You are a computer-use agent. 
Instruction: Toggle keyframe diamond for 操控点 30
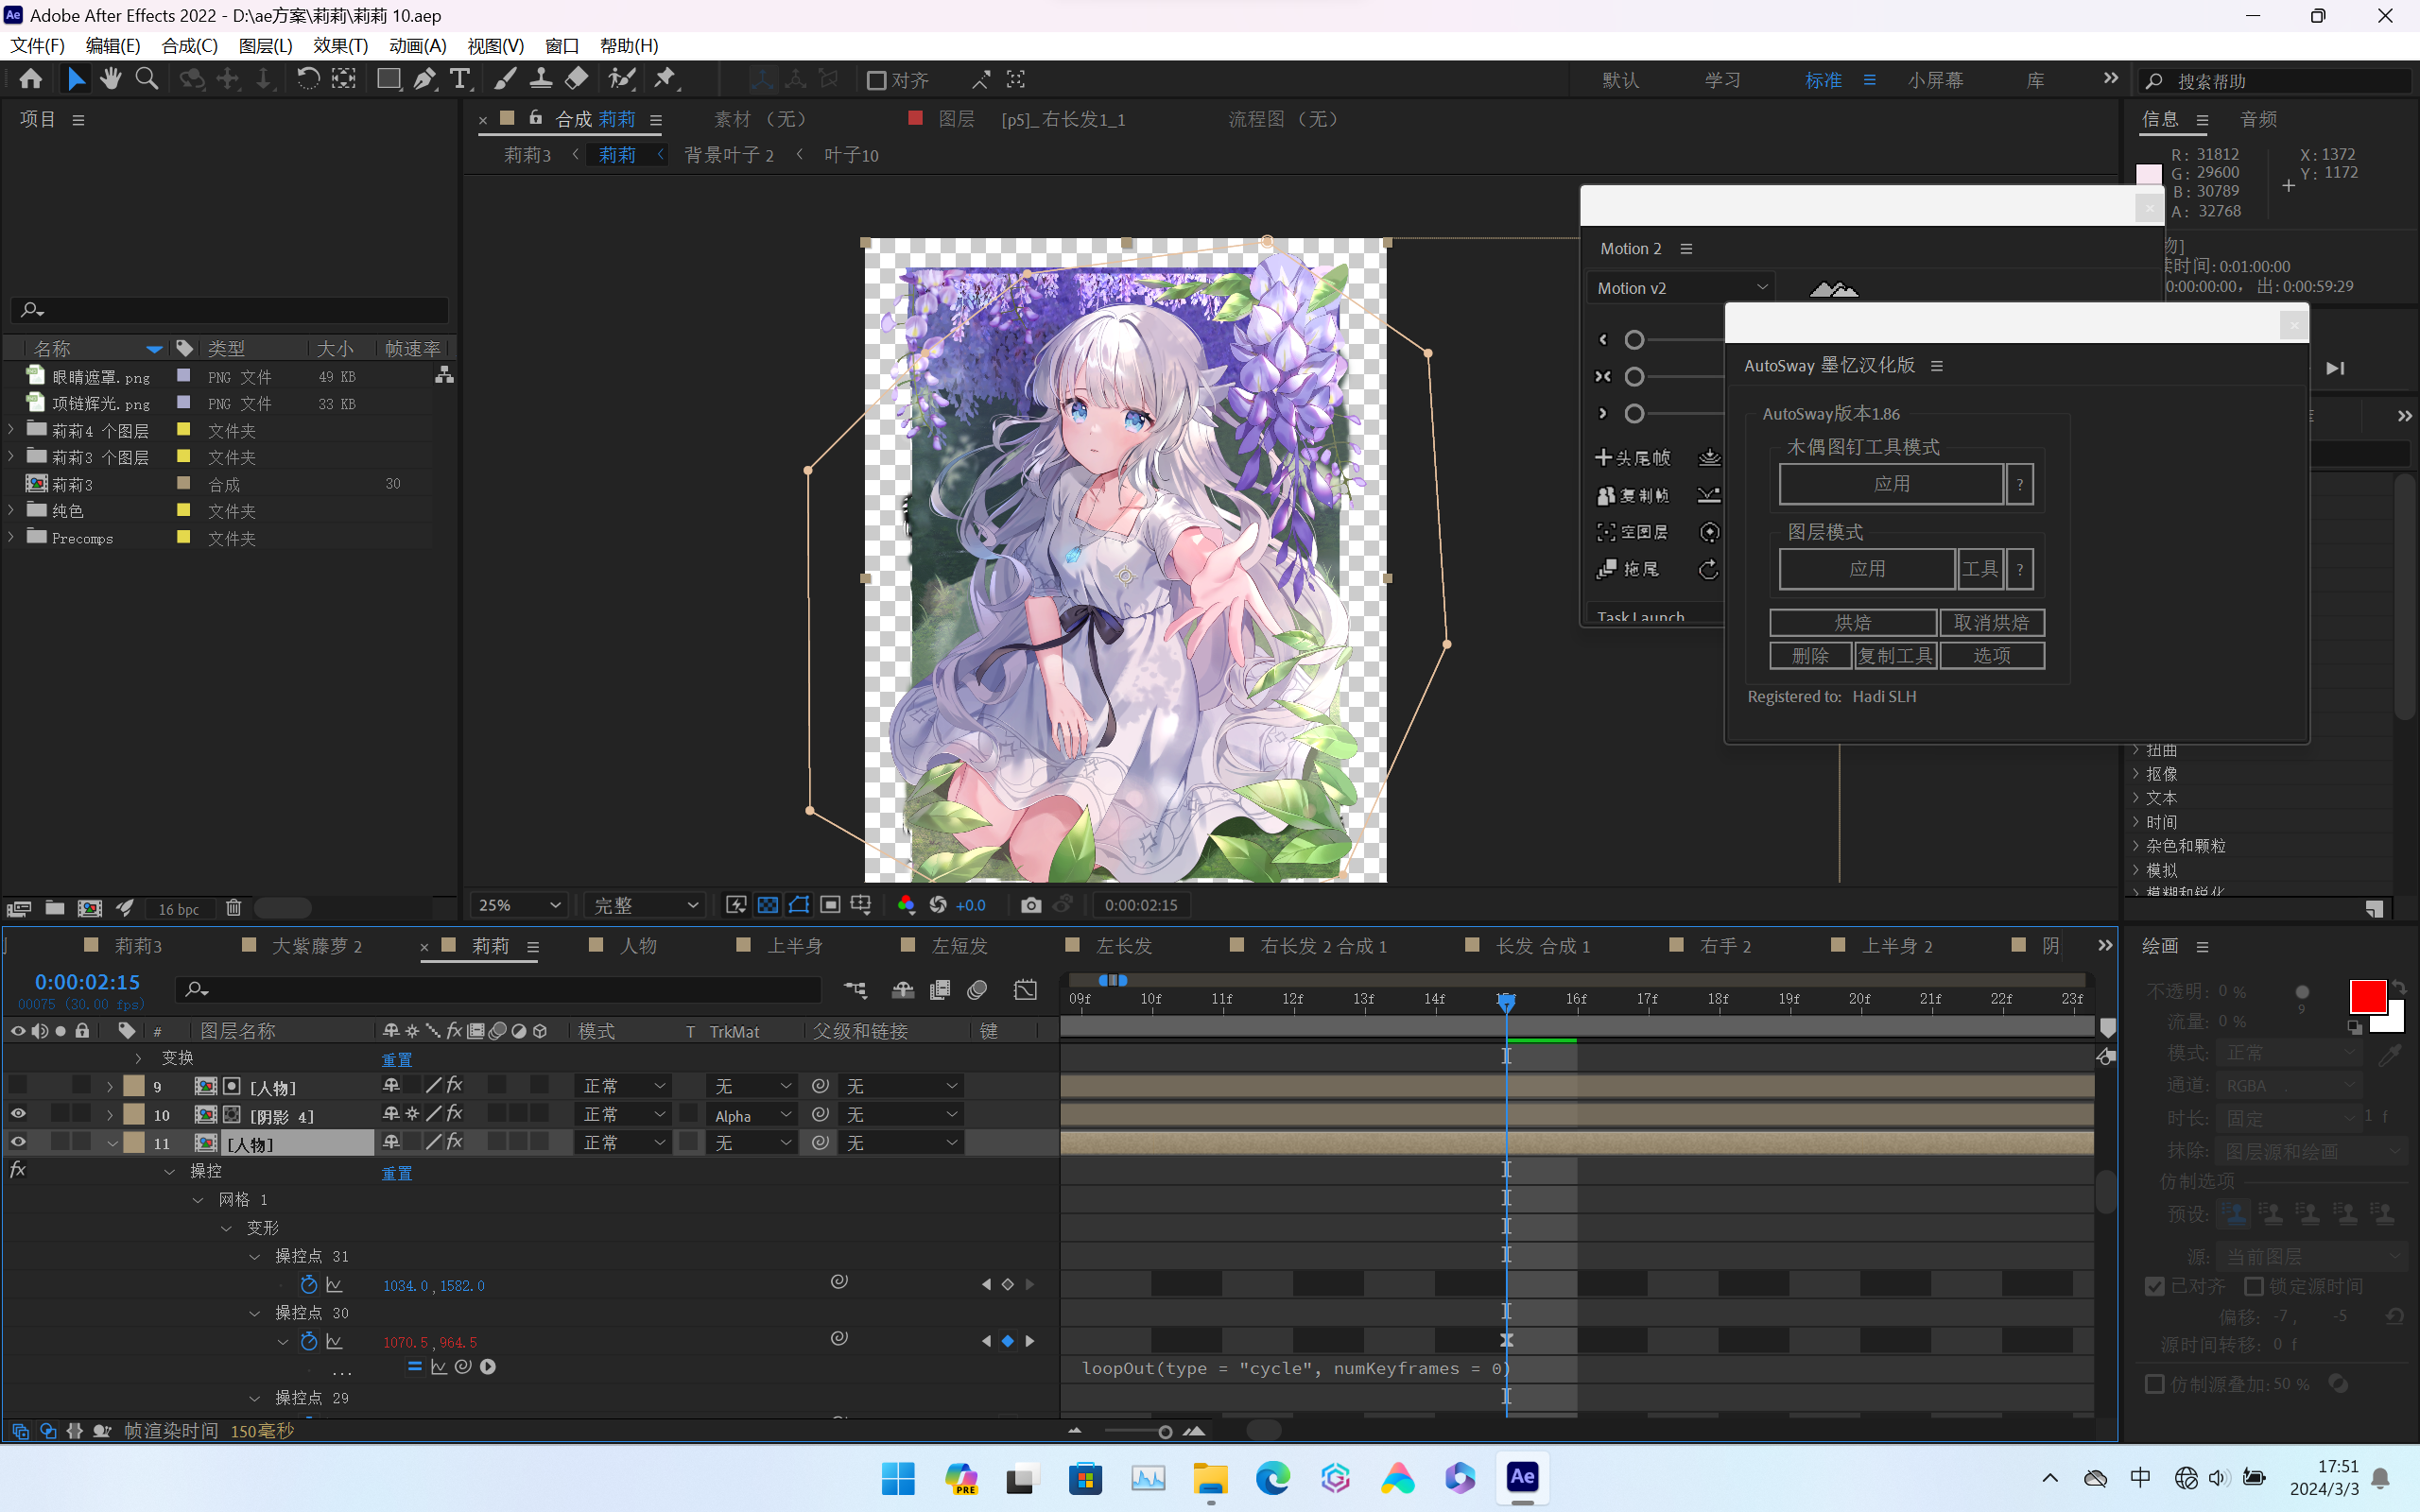click(1007, 1341)
